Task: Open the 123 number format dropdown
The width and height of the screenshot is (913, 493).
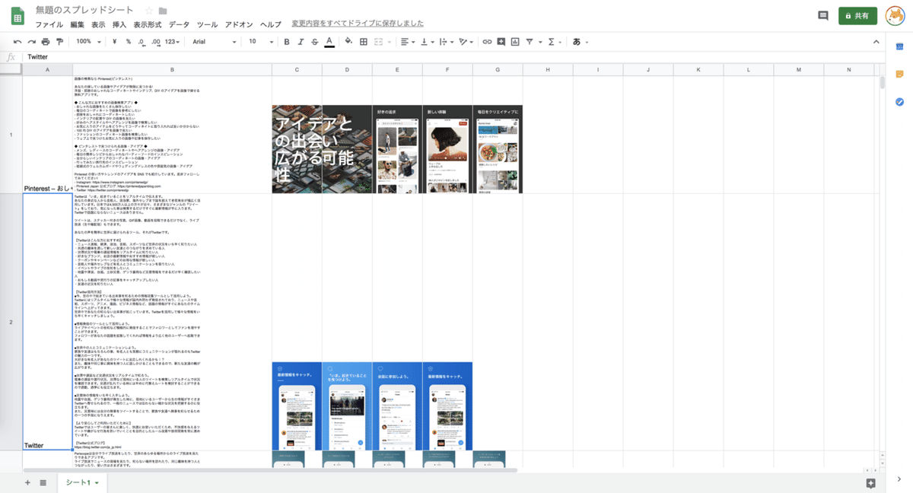Action: tap(173, 41)
